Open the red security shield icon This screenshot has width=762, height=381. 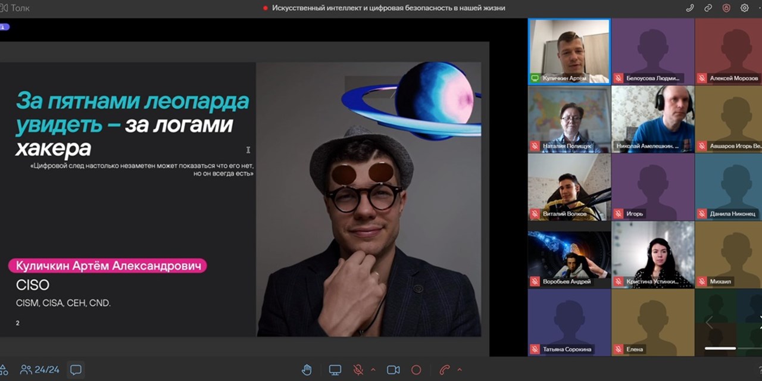(726, 8)
